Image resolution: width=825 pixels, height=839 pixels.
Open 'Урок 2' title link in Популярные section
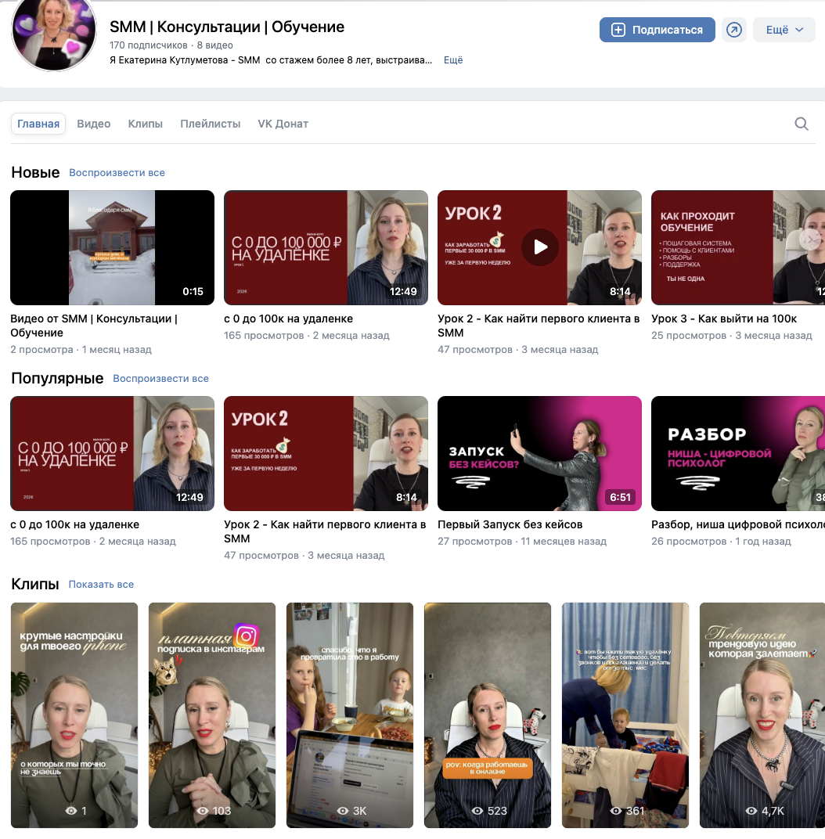coord(325,531)
